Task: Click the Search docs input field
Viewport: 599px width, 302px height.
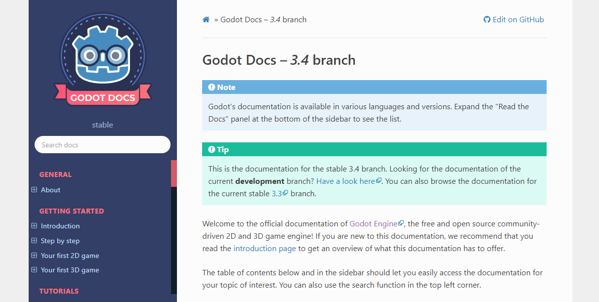Action: [x=102, y=145]
